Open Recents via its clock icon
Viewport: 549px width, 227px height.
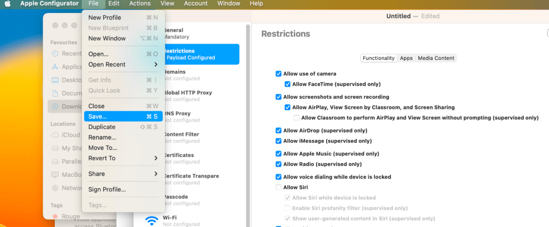click(55, 53)
